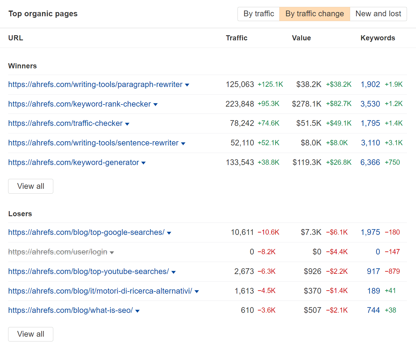Viewport: 416px width, 346px height.
Task: Open the keyword-generator page link
Action: (73, 162)
